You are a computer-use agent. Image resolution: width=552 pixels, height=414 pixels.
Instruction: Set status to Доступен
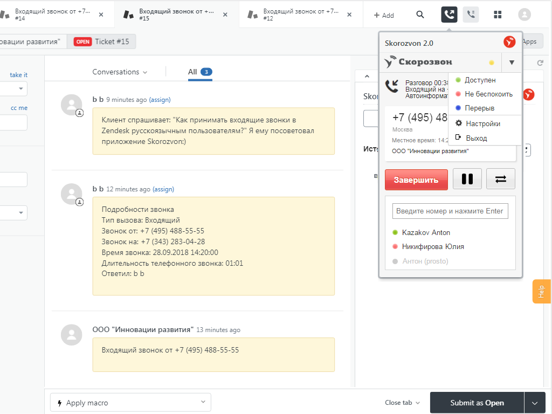click(480, 80)
